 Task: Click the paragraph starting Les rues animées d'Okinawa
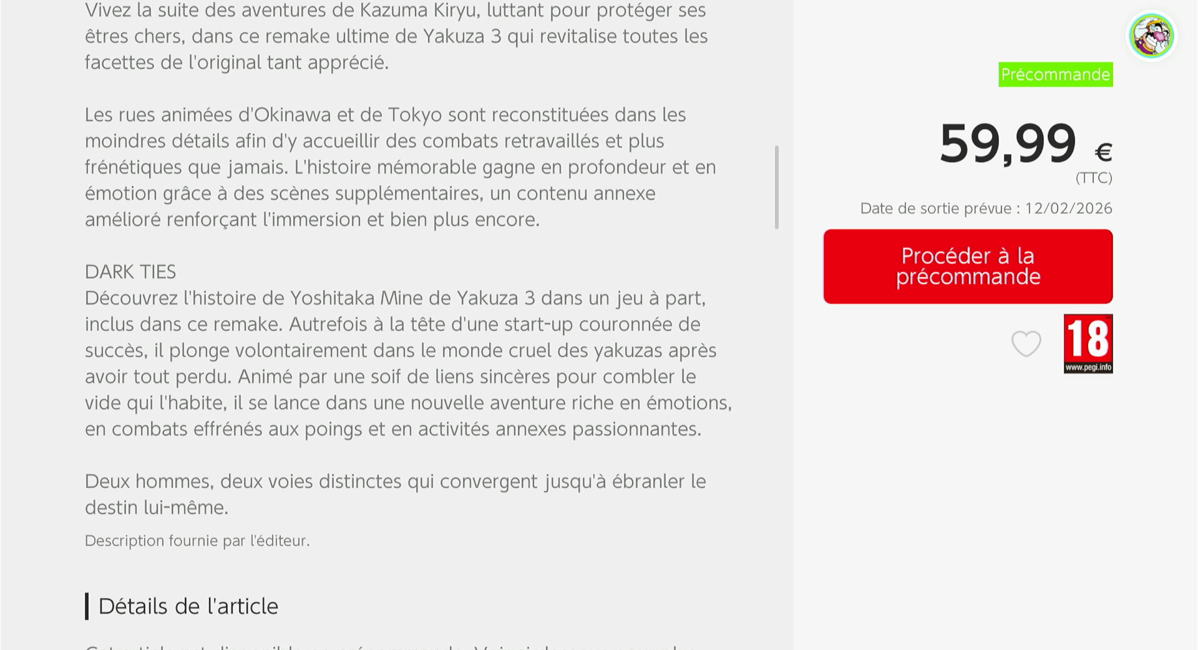coord(401,167)
